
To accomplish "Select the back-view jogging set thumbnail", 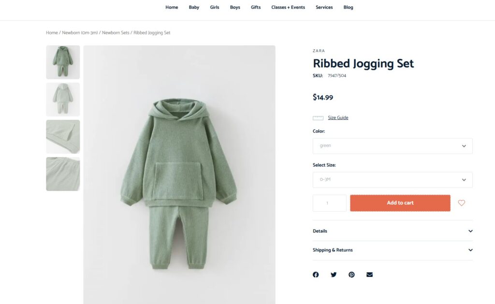I will [x=63, y=100].
